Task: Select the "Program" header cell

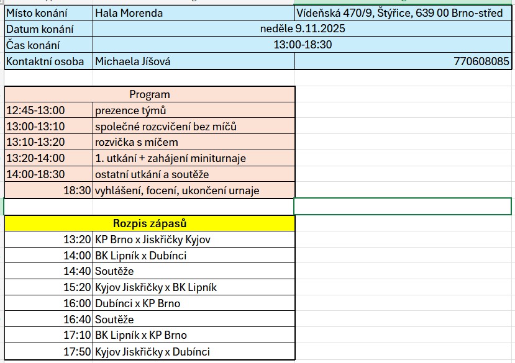Action: point(149,94)
